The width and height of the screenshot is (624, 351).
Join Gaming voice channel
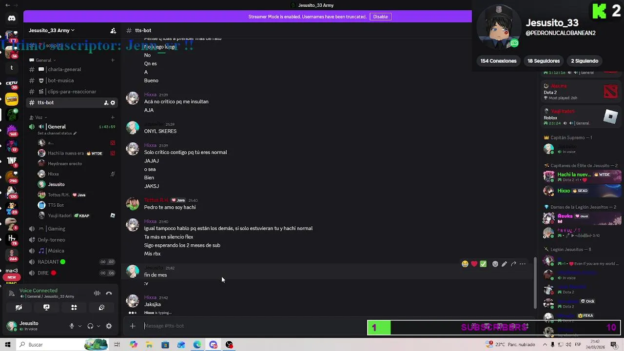tap(71, 229)
